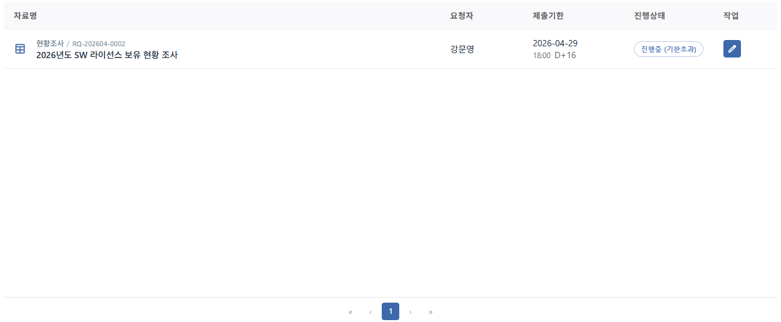Open 2026년도 SW 라이선스 보유 현황 조사 item

[107, 55]
